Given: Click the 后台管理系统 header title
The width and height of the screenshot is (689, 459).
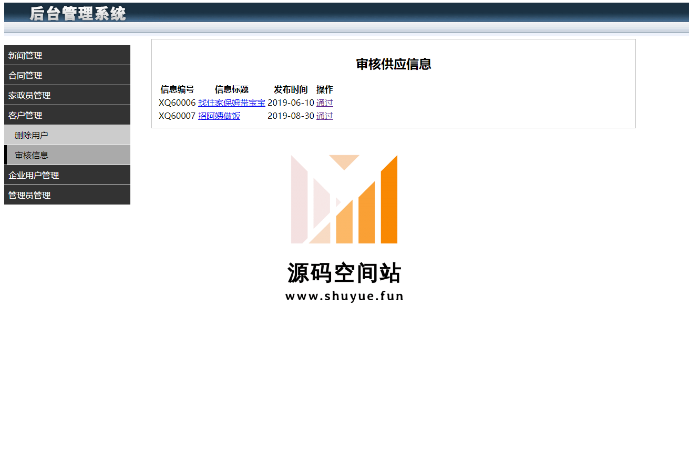Looking at the screenshot, I should [x=78, y=14].
